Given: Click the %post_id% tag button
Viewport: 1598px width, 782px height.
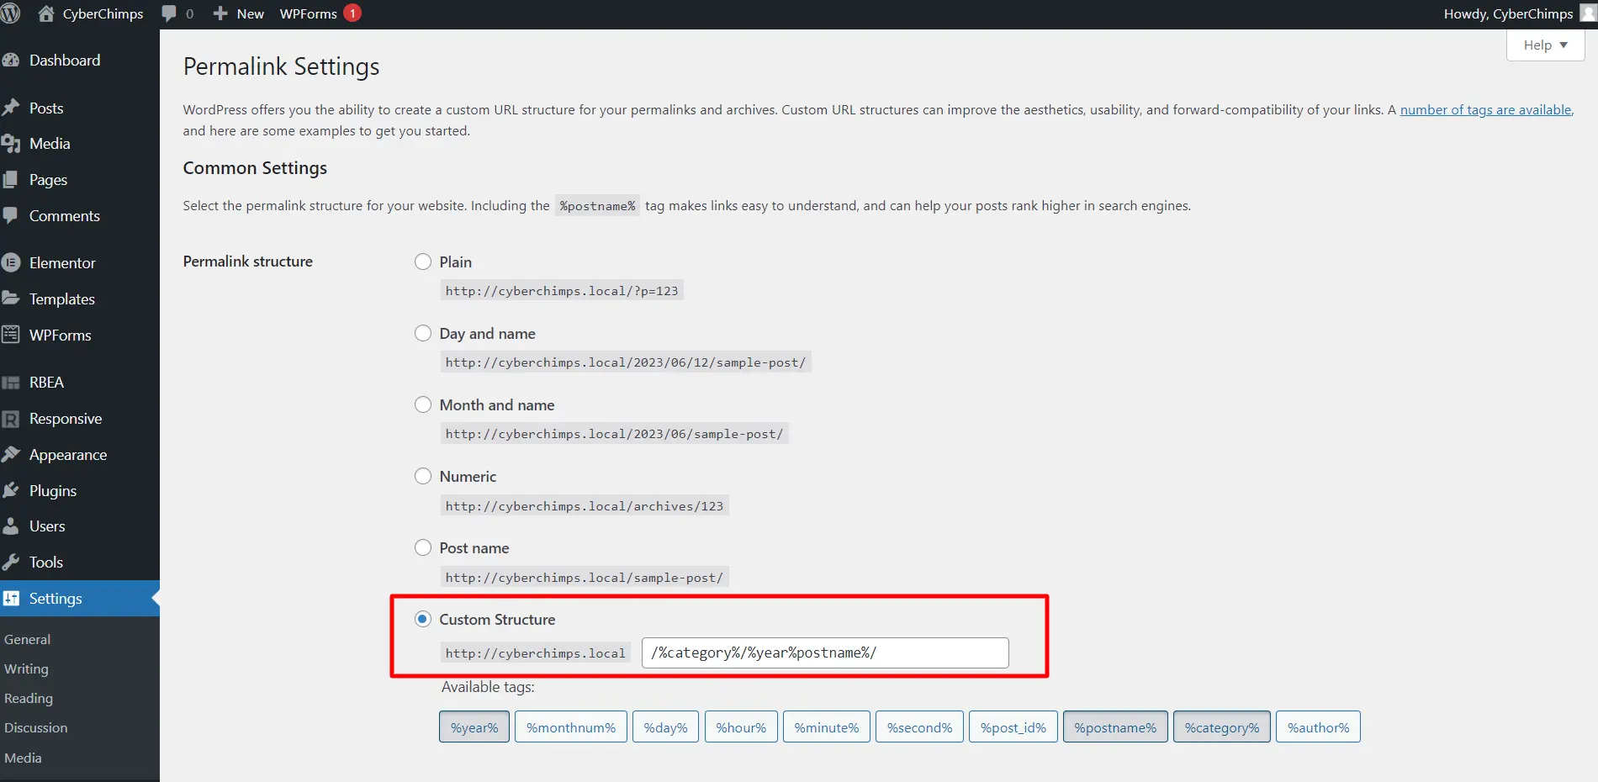Looking at the screenshot, I should pos(1013,727).
